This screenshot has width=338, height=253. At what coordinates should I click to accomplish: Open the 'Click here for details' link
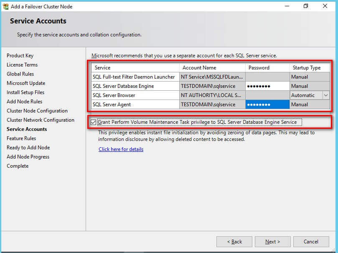[121, 149]
